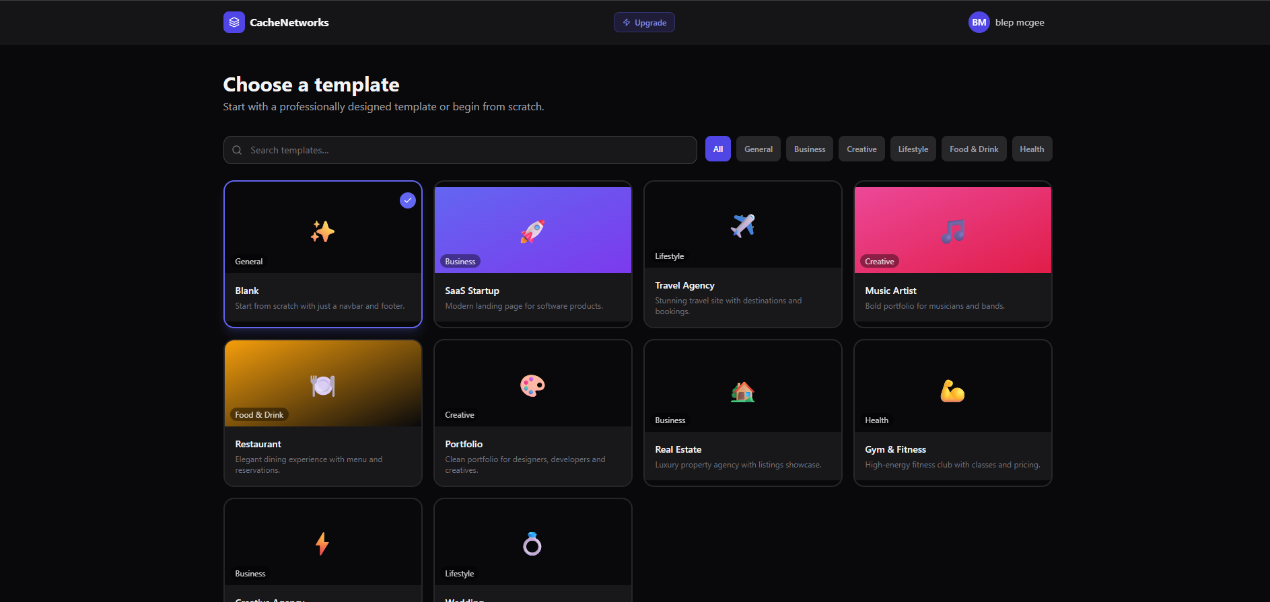The width and height of the screenshot is (1270, 602).
Task: Click the airplane icon on Travel Agency
Action: click(742, 226)
